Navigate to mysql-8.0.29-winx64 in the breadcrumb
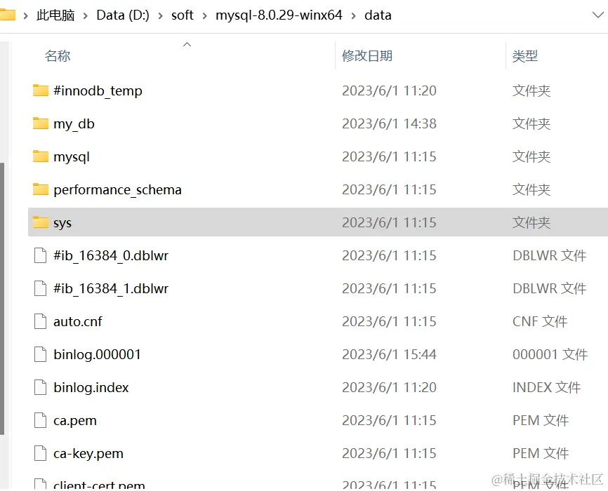Viewport: 608px width, 491px height. click(x=279, y=15)
